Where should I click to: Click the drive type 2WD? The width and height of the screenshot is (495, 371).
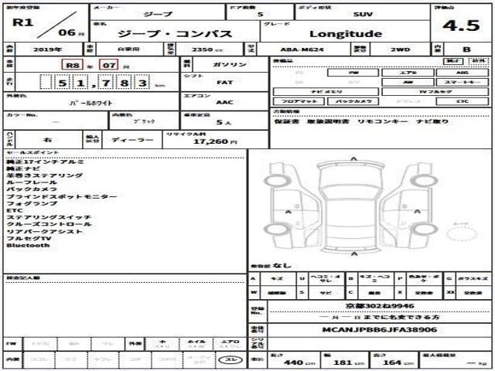point(400,49)
